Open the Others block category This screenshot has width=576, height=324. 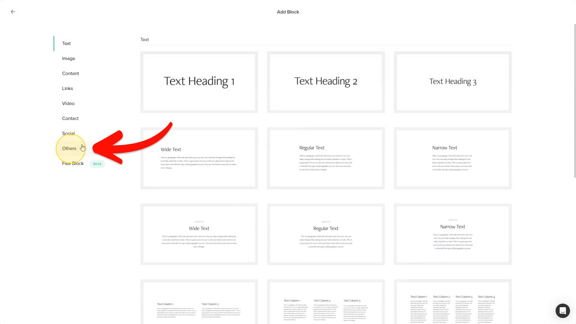69,148
